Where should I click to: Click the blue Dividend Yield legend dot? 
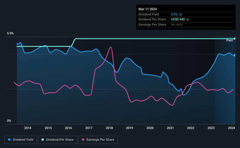coord(9,140)
